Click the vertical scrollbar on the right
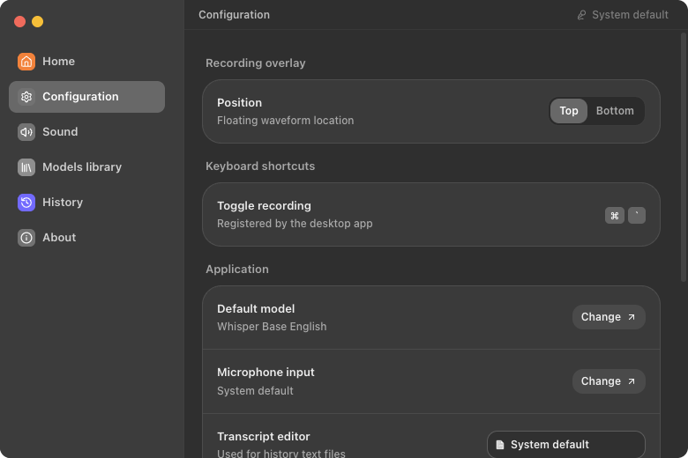The width and height of the screenshot is (688, 458). tap(684, 157)
